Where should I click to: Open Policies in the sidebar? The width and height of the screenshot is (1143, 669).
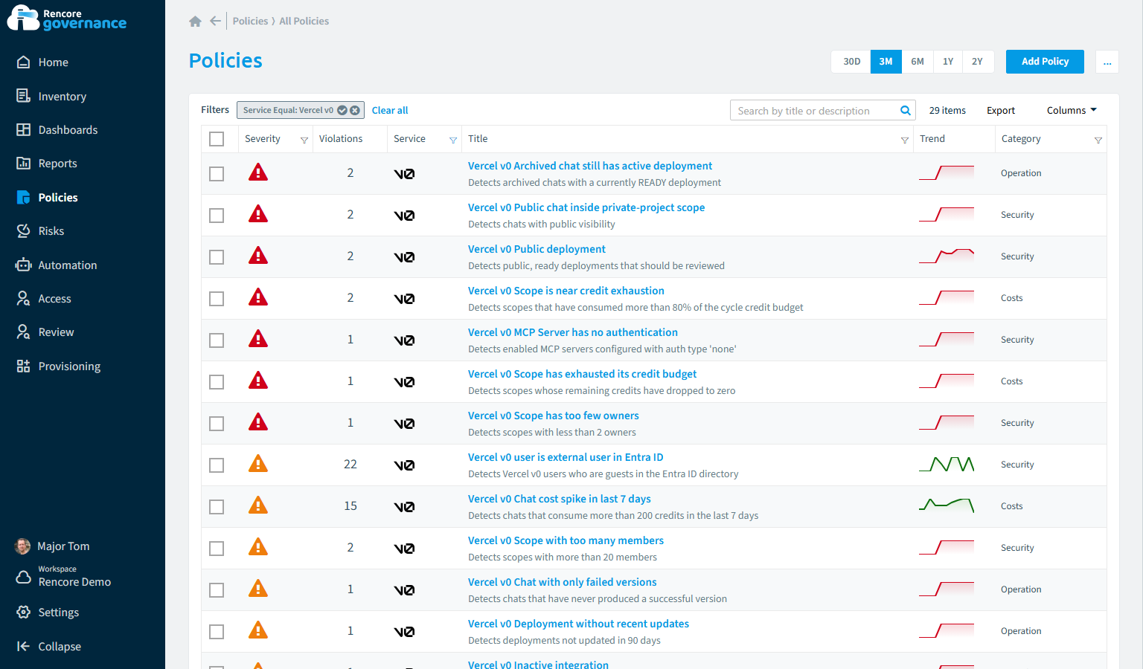pyautogui.click(x=58, y=197)
